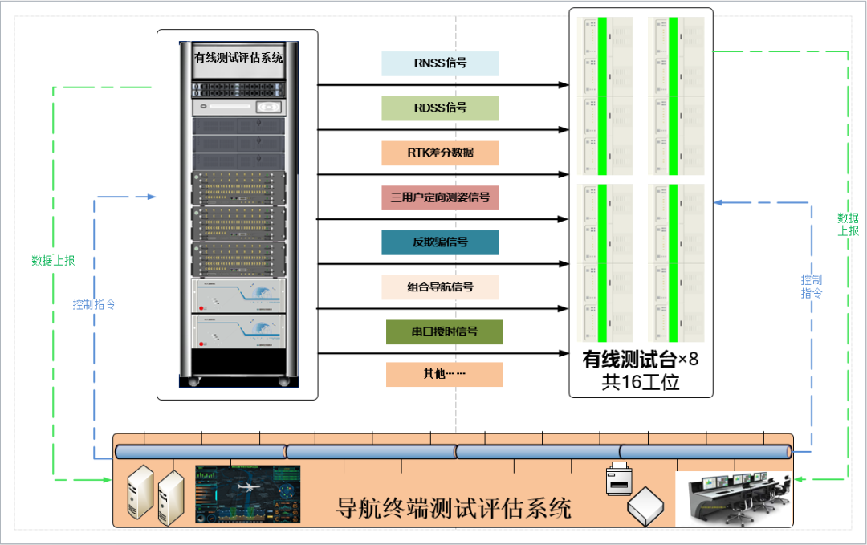
Task: Click the leftmost server tower icon
Action: pyautogui.click(x=140, y=492)
